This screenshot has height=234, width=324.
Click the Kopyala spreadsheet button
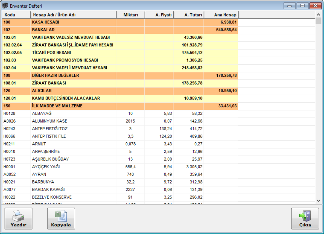click(61, 218)
